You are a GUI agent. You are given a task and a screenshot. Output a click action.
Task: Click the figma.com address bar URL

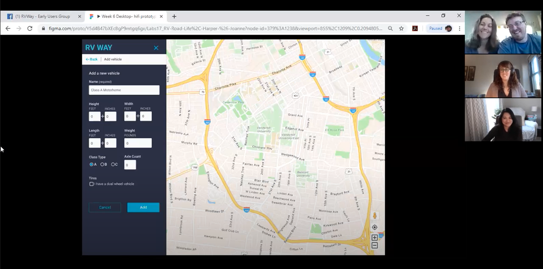coord(216,28)
